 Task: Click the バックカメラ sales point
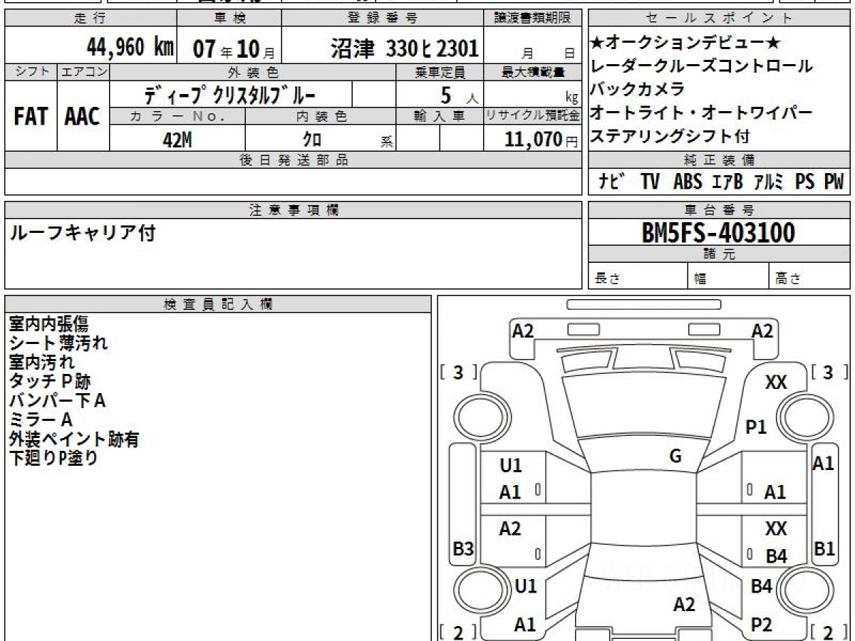pyautogui.click(x=638, y=89)
